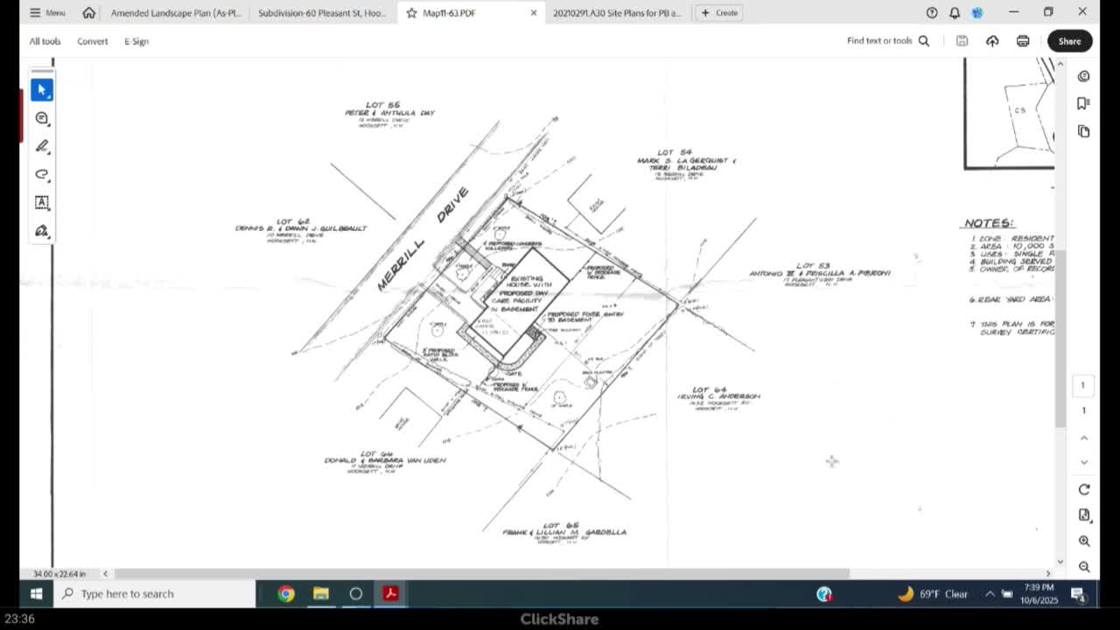The height and width of the screenshot is (630, 1120).
Task: Open the Windows notification center
Action: tap(1079, 595)
